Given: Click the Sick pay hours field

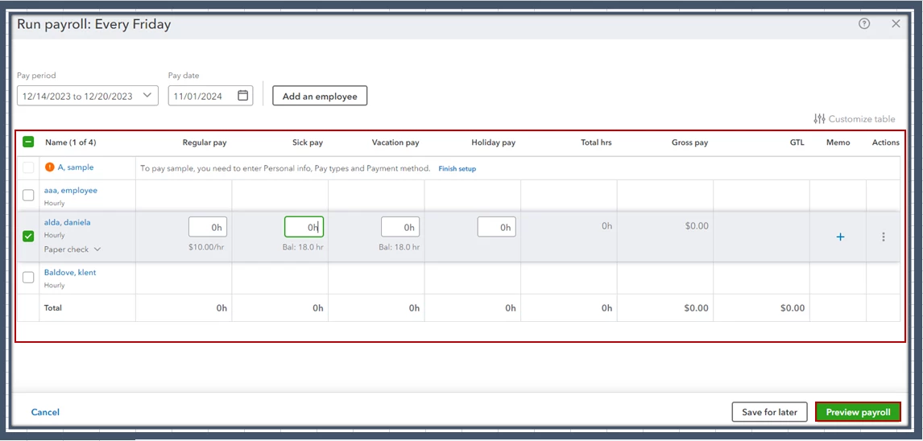Looking at the screenshot, I should coord(304,227).
